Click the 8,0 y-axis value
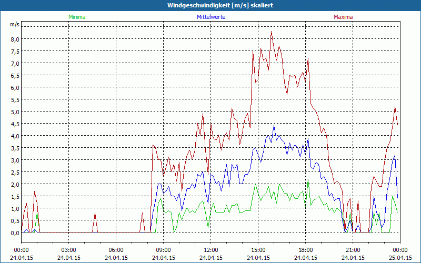 tap(15, 39)
